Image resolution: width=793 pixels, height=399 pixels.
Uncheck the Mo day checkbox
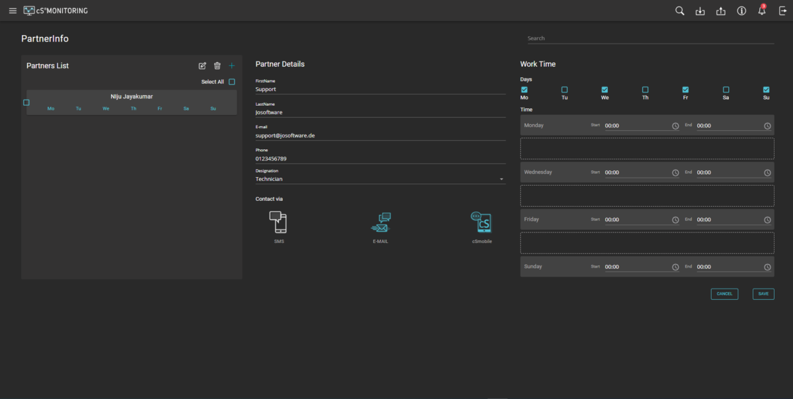click(524, 89)
